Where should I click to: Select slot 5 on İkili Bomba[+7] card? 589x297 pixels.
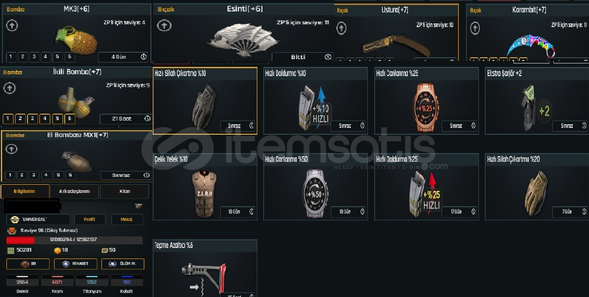point(57,119)
